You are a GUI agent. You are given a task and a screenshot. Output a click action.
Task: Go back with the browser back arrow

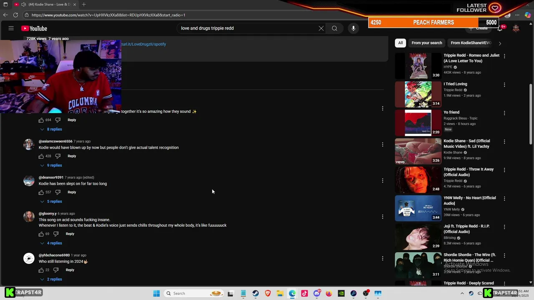point(5,15)
